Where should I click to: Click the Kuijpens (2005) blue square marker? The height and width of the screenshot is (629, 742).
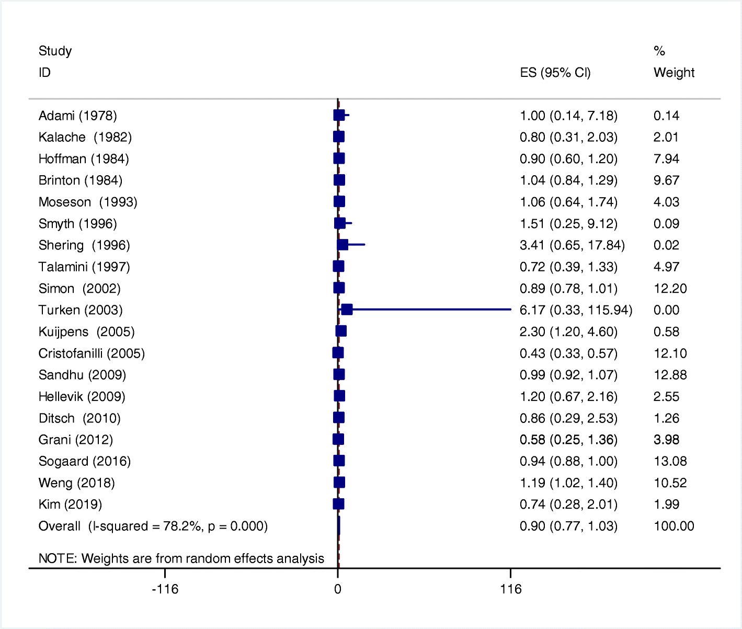point(341,331)
